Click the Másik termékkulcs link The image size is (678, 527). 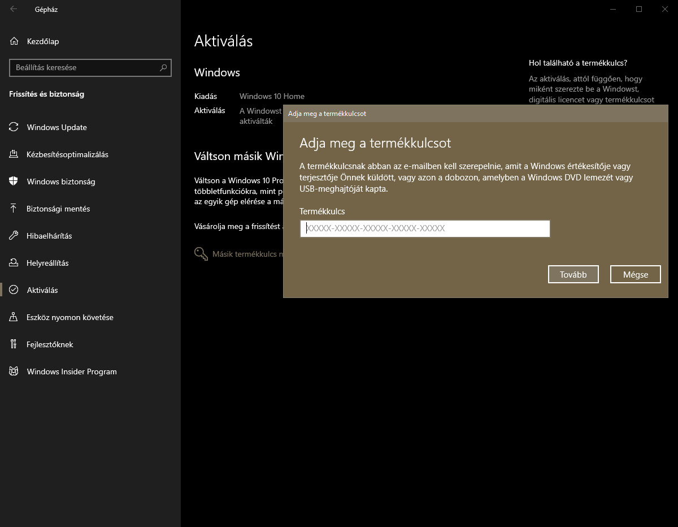tap(247, 254)
